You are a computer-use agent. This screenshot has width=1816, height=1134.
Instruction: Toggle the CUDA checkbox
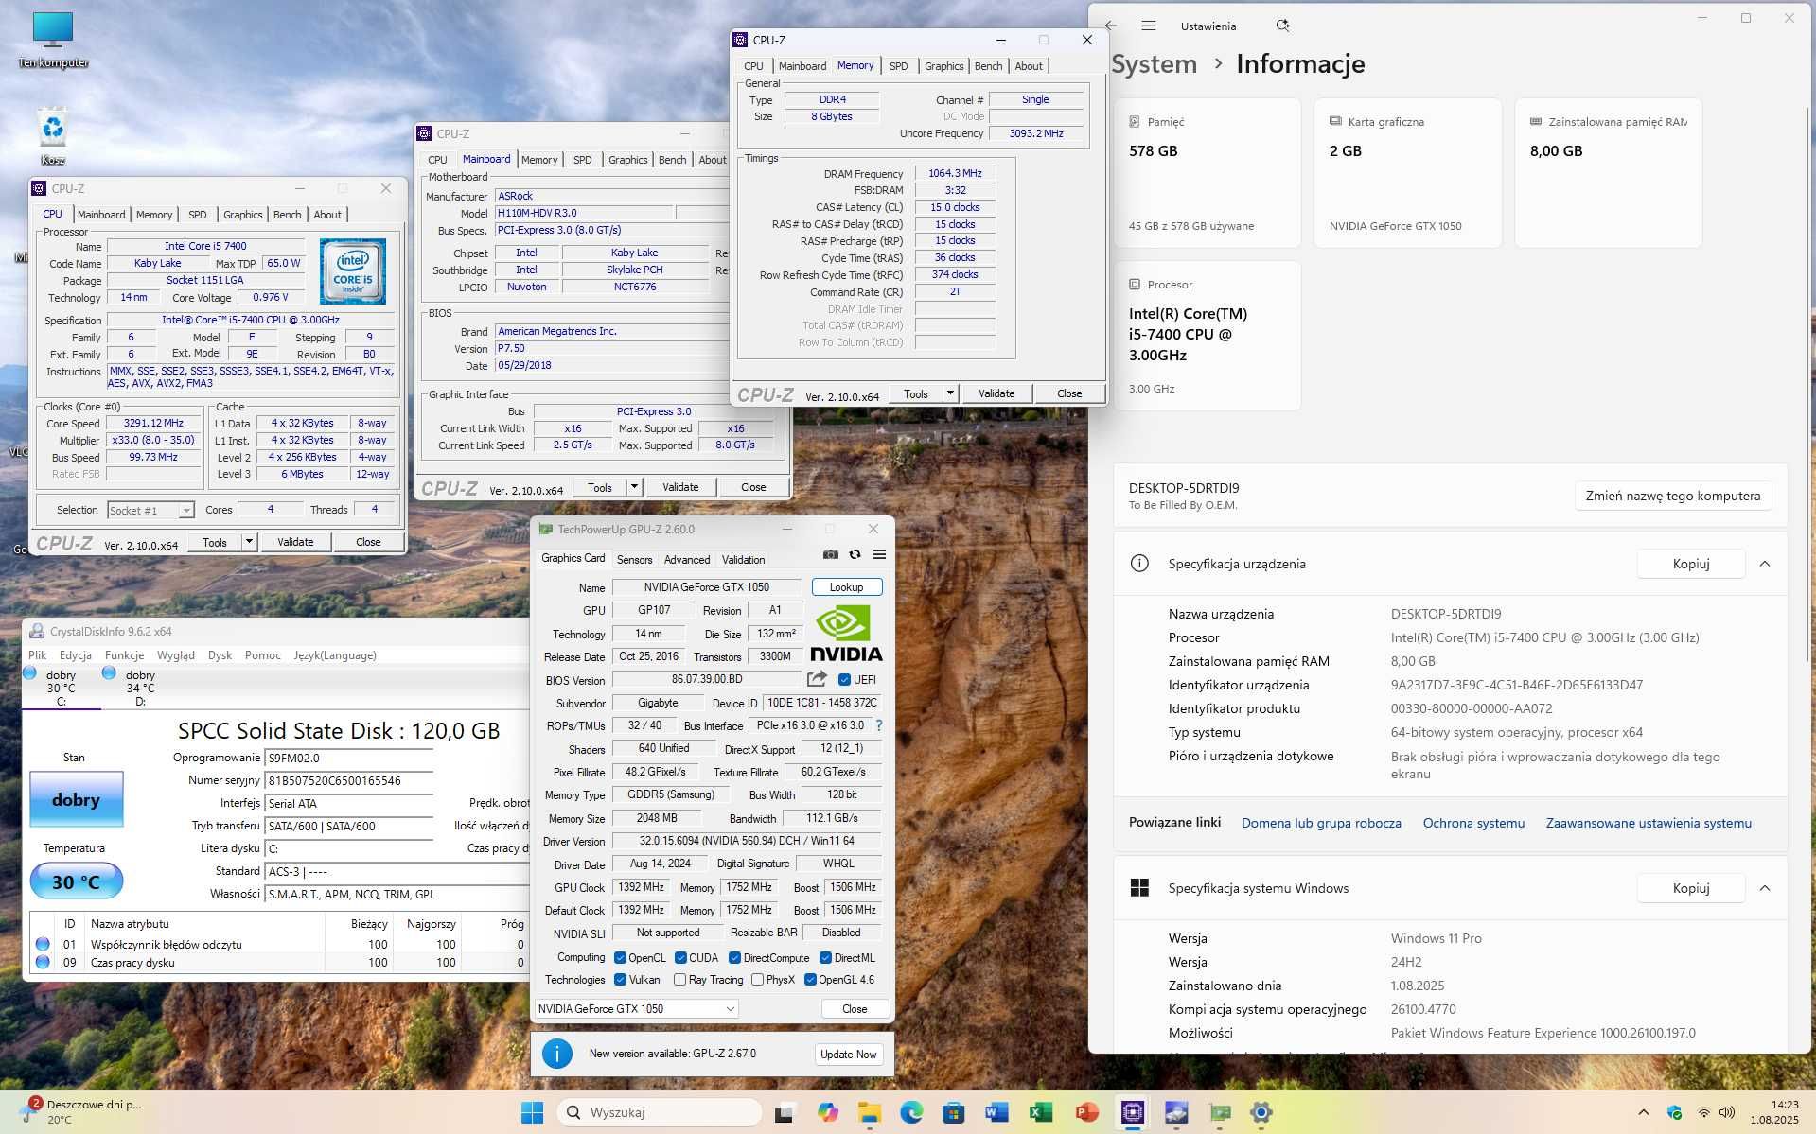click(680, 958)
